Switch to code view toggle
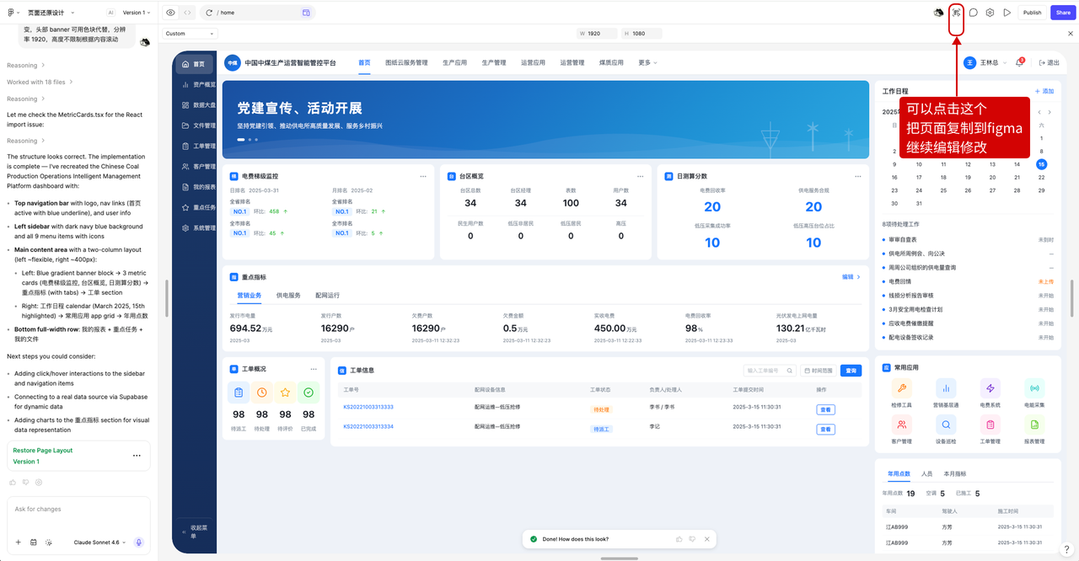 pos(187,13)
